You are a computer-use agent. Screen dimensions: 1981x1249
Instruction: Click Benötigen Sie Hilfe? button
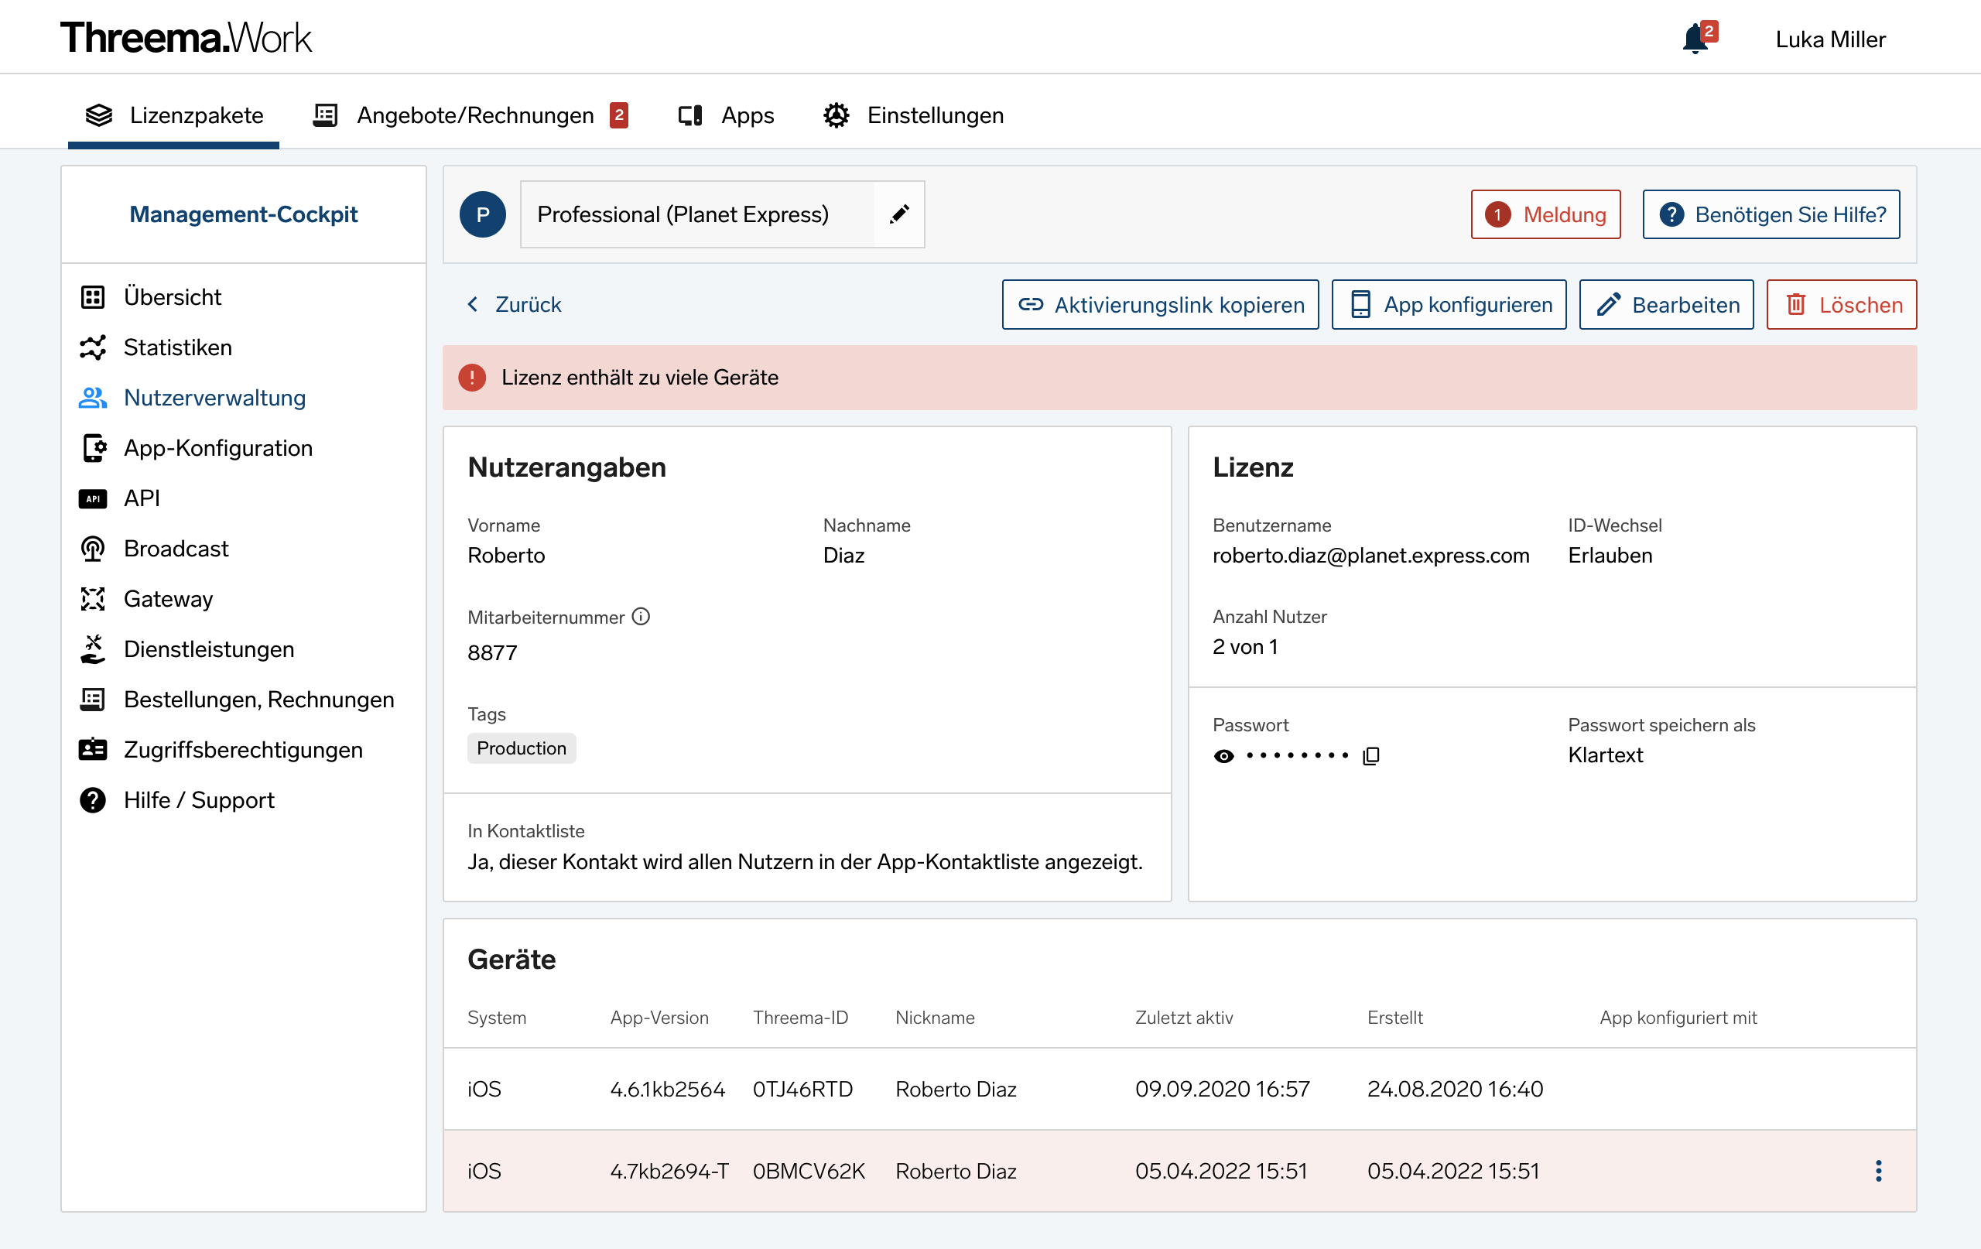click(1771, 215)
